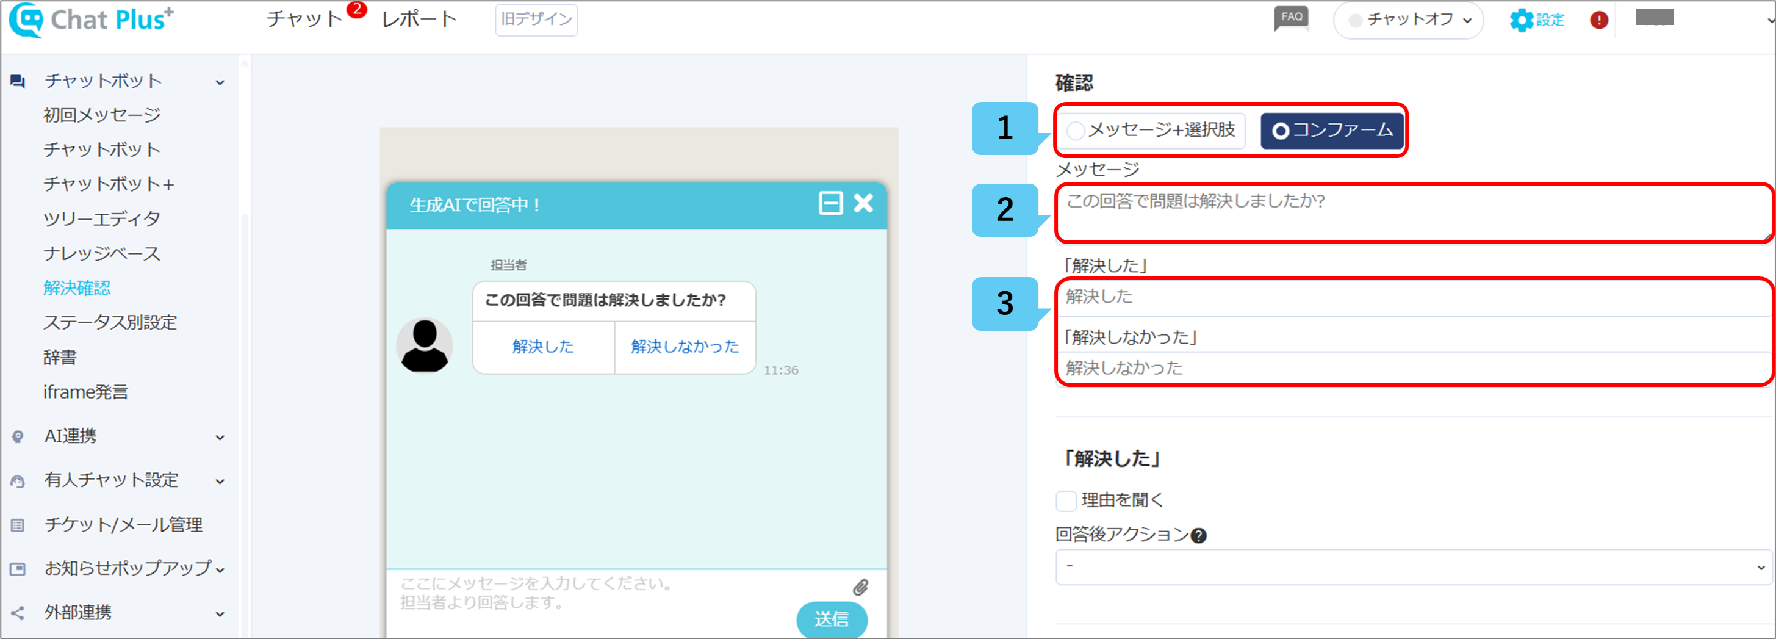Select 解決確認 in sidebar
Image resolution: width=1776 pixels, height=639 pixels.
click(x=76, y=288)
